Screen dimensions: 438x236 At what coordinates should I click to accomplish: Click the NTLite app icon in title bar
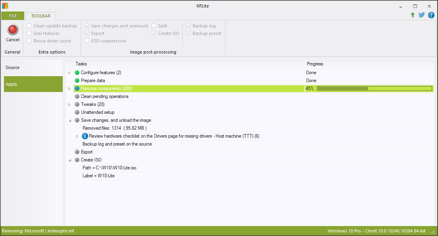point(5,6)
